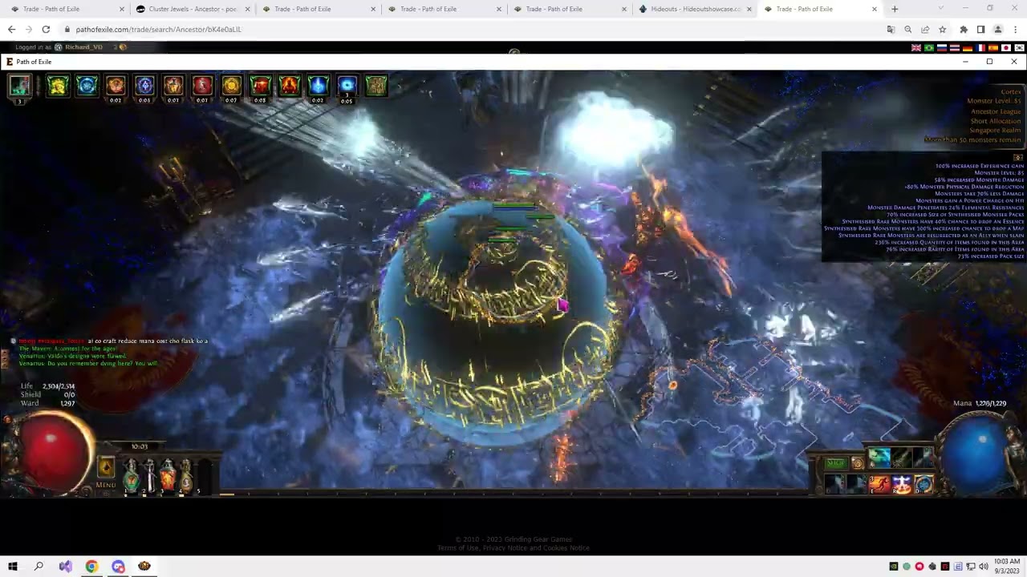
Task: Click the gold coin icon beside Shop
Action: point(857,463)
